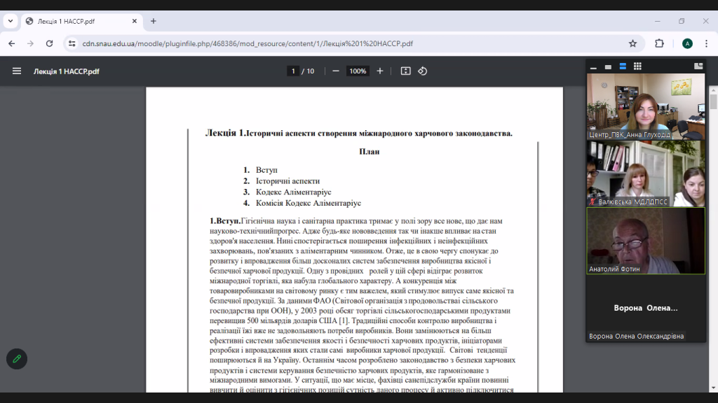This screenshot has width=718, height=403.
Task: Select the stacked two-tile video layout
Action: 623,66
